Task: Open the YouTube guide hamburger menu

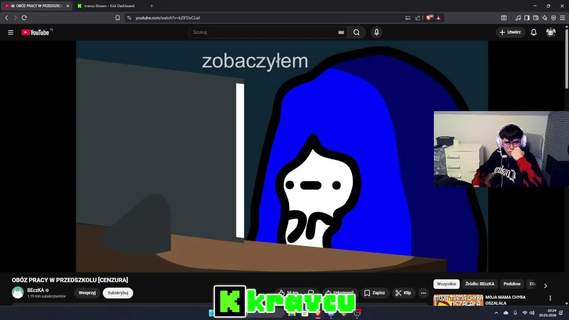Action: 11,32
